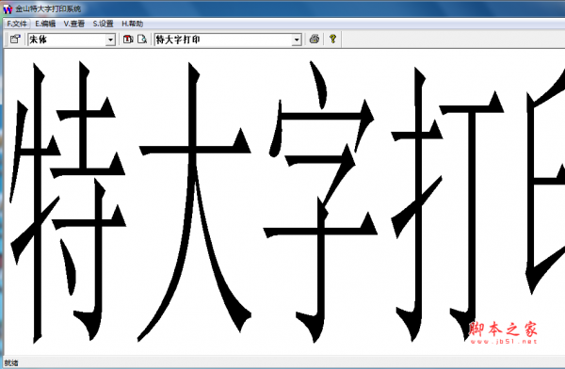Click the print preview page icon
Screen dimensions: 565x369
pos(142,39)
